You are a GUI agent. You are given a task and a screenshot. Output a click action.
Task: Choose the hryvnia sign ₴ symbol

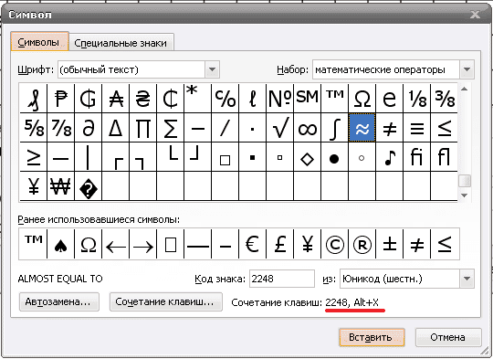click(142, 99)
